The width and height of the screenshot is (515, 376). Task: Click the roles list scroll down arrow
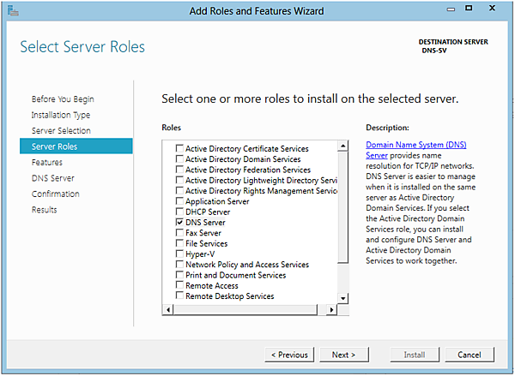coord(343,297)
